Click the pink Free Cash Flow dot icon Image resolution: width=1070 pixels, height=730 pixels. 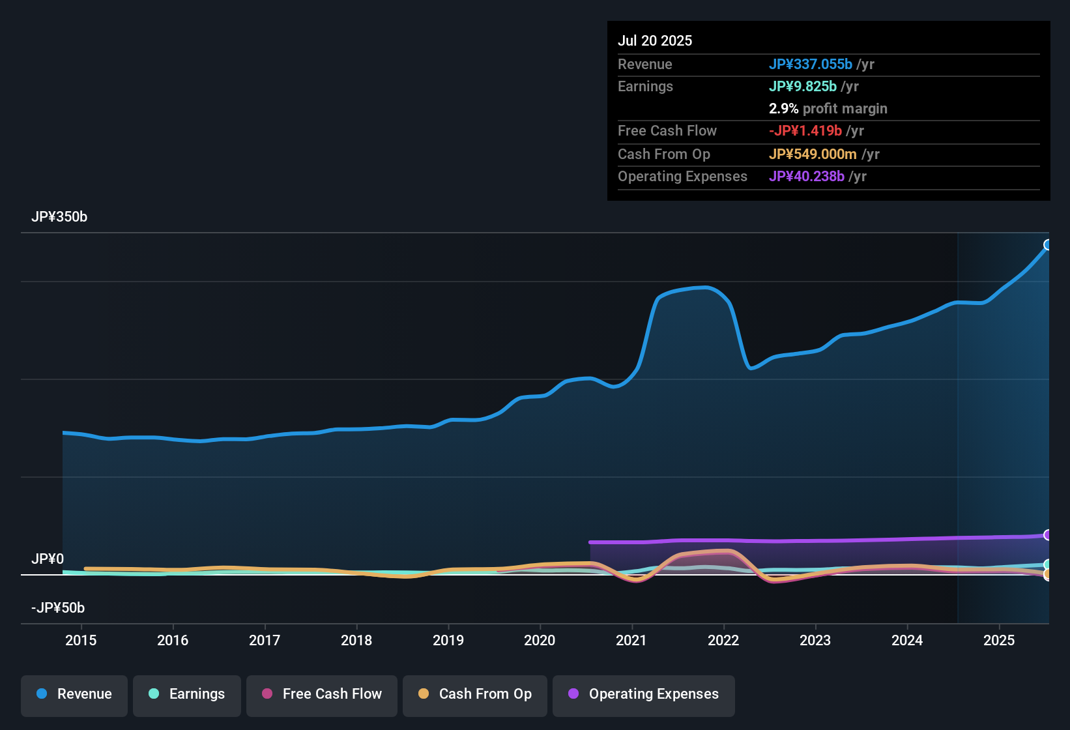coord(266,694)
